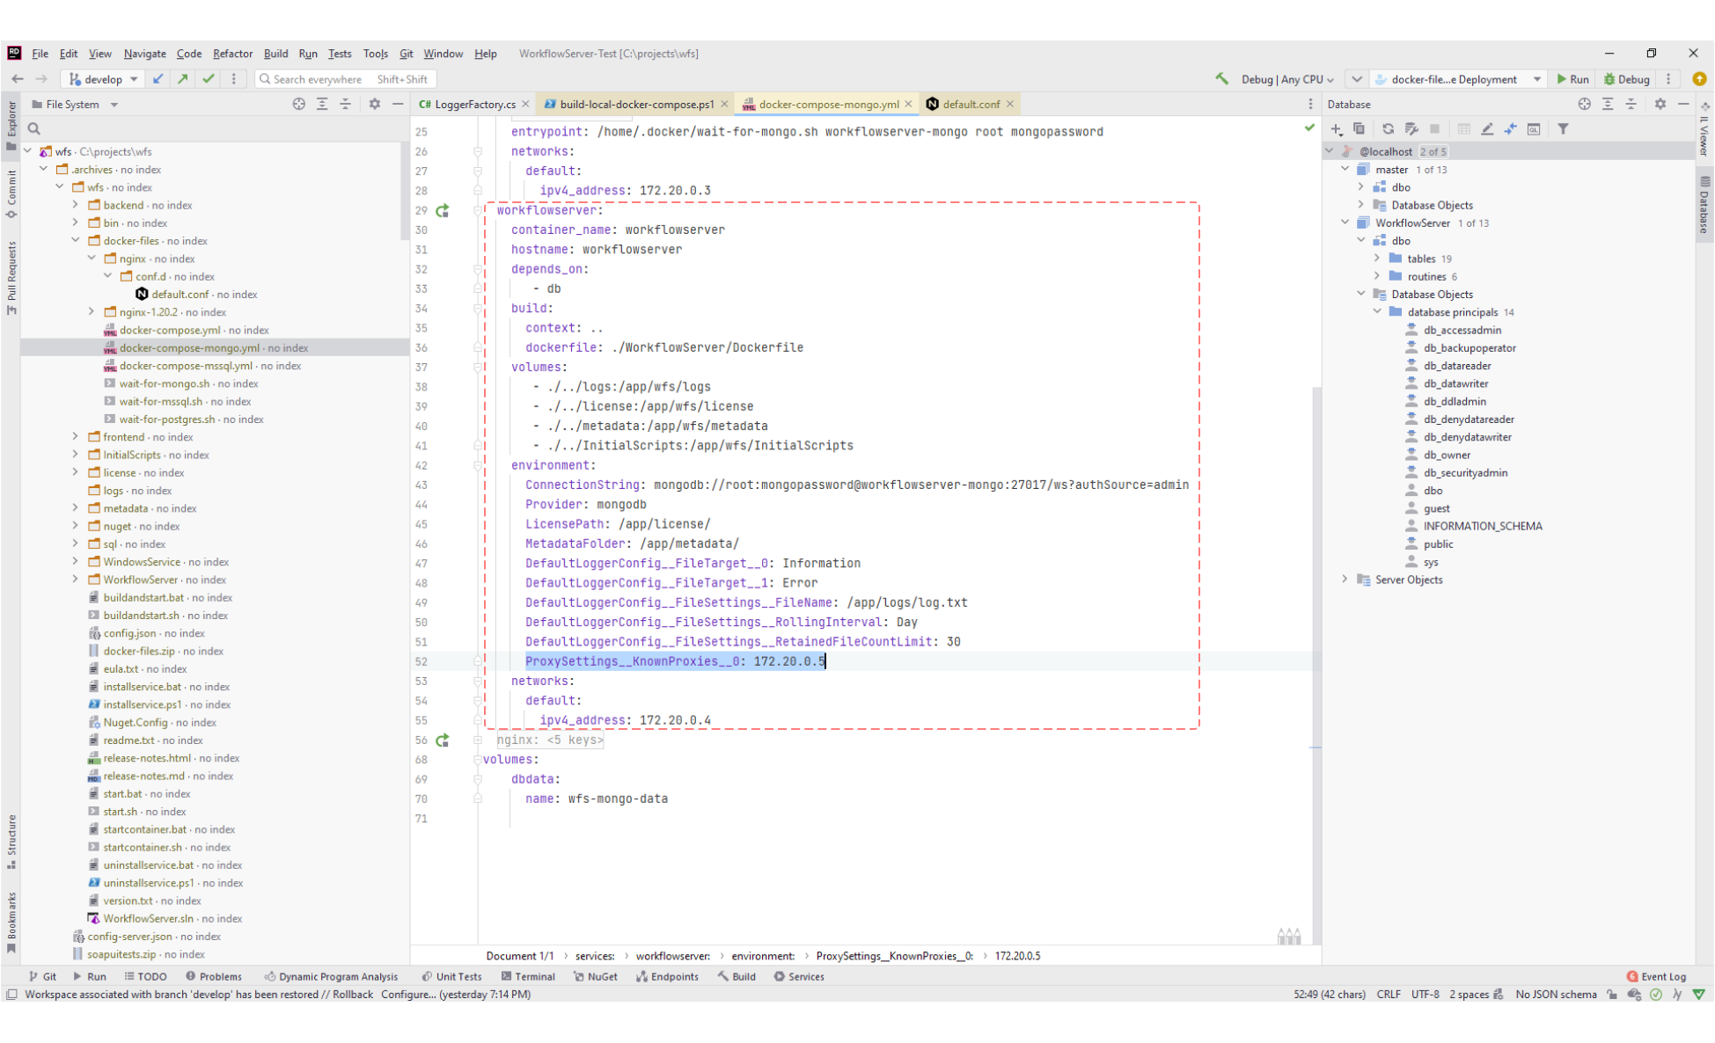This screenshot has width=1715, height=1043.
Task: Toggle the Explorer tool window stripe
Action: tap(11, 125)
